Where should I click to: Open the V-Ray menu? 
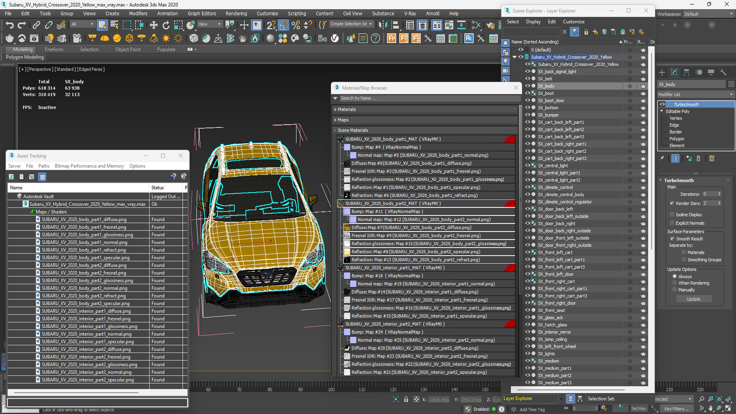[x=410, y=13]
